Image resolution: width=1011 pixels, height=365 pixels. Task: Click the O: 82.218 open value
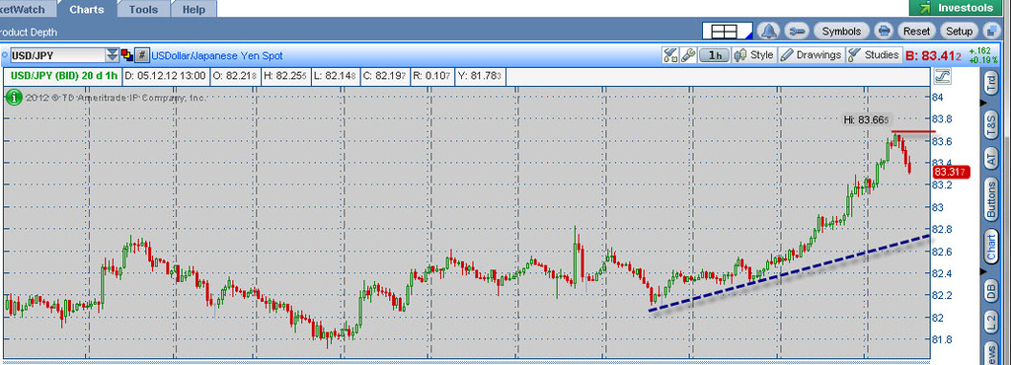pyautogui.click(x=235, y=76)
